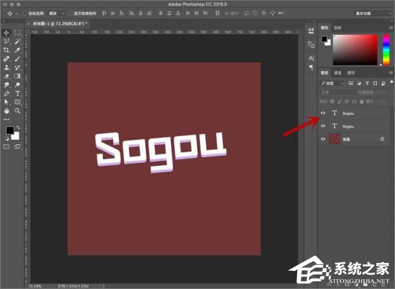Select the Eraser tool
The height and width of the screenshot is (289, 395).
(6, 76)
